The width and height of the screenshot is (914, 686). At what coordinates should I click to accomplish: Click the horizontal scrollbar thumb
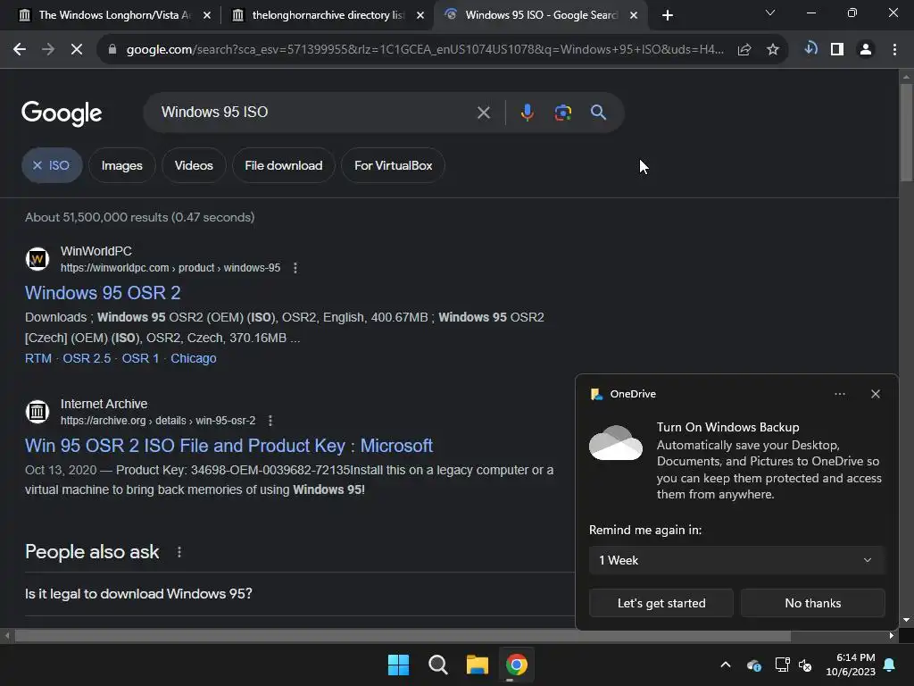pos(403,635)
